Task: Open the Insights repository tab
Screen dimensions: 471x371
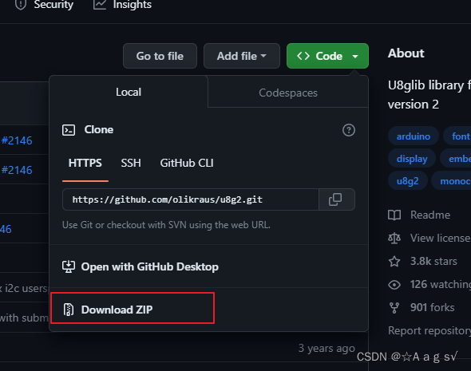Action: [x=122, y=4]
